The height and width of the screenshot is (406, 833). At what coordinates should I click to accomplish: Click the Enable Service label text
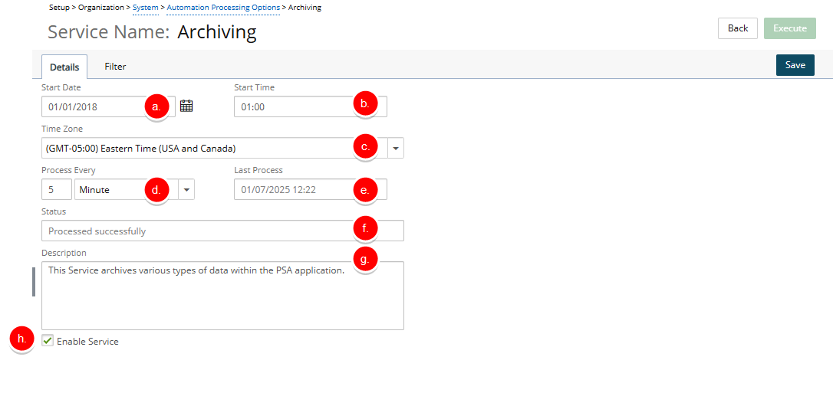point(87,341)
